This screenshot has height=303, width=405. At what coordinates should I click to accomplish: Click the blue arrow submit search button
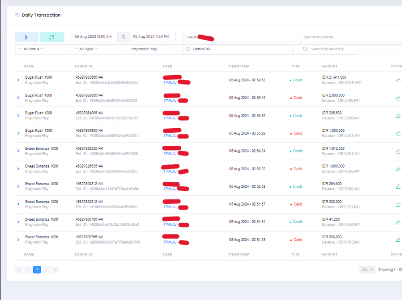(x=26, y=37)
